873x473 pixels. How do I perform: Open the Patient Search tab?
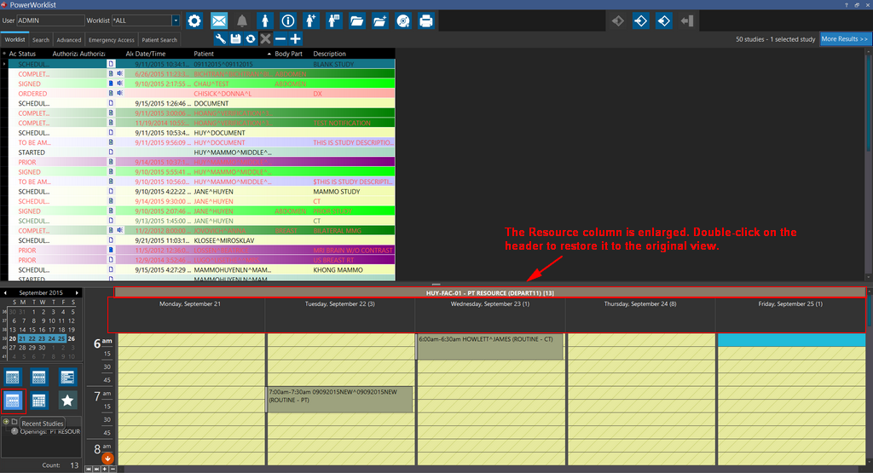(x=159, y=40)
